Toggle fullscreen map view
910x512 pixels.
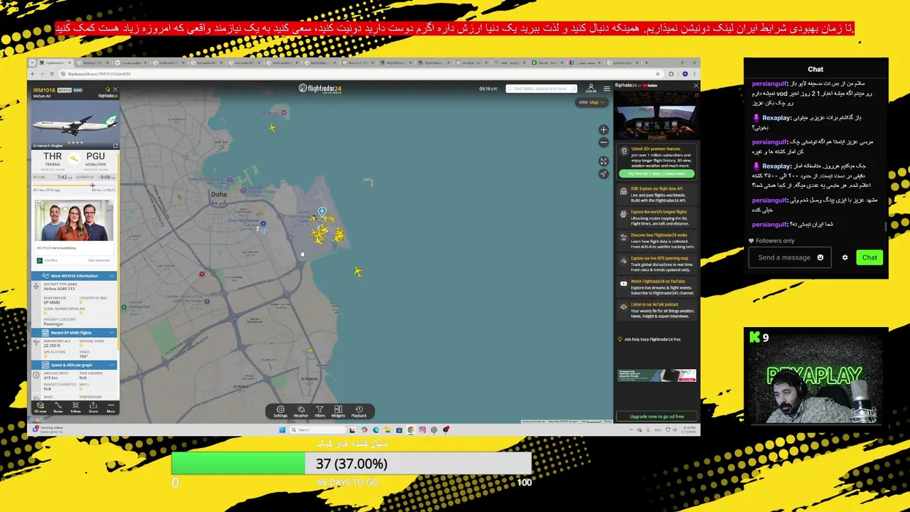[604, 161]
